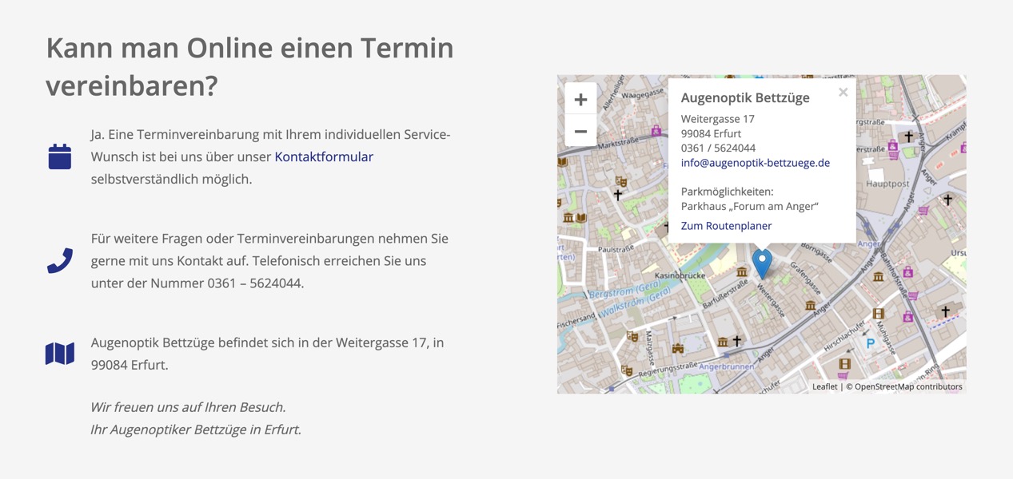This screenshot has width=1013, height=479.
Task: Click the folded map icon beside the address
Action: (x=60, y=353)
